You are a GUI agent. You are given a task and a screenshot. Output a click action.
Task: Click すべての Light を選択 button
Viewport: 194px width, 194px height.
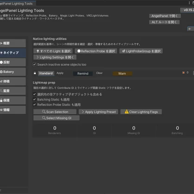(53, 51)
